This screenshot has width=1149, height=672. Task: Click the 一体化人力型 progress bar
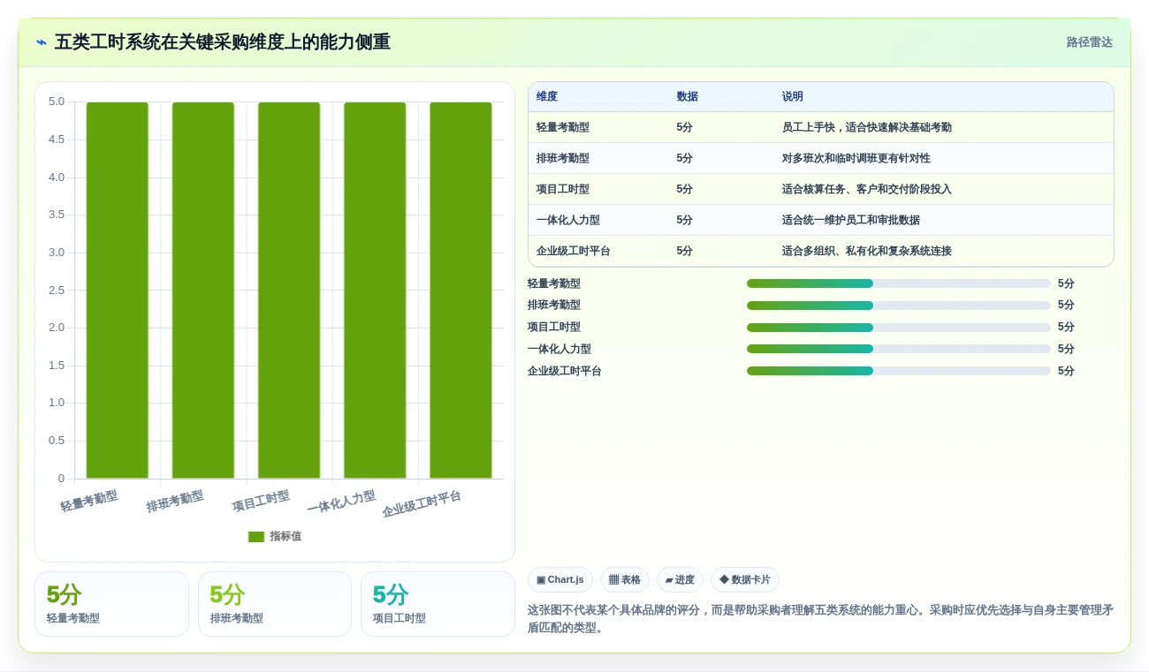pos(899,349)
